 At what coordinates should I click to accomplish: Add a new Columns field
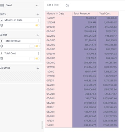click(38, 68)
